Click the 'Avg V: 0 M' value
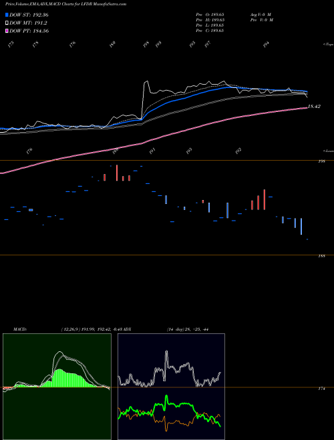Viewport: 334px width, 440px height. (x=261, y=15)
